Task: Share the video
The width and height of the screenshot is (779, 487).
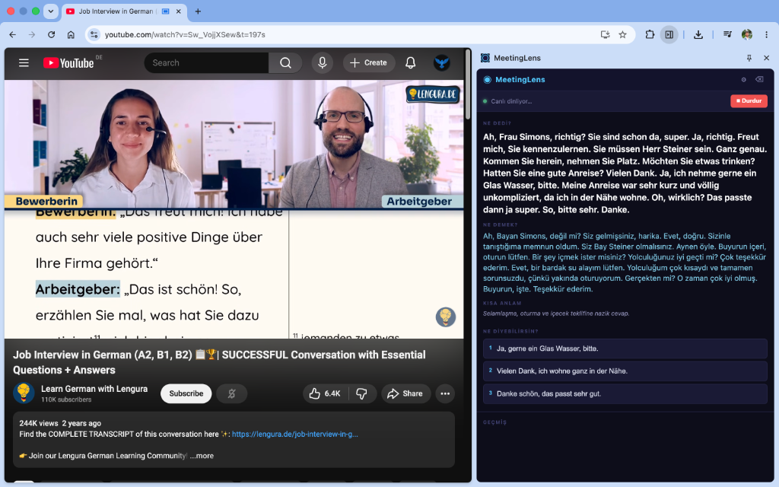Action: [405, 393]
